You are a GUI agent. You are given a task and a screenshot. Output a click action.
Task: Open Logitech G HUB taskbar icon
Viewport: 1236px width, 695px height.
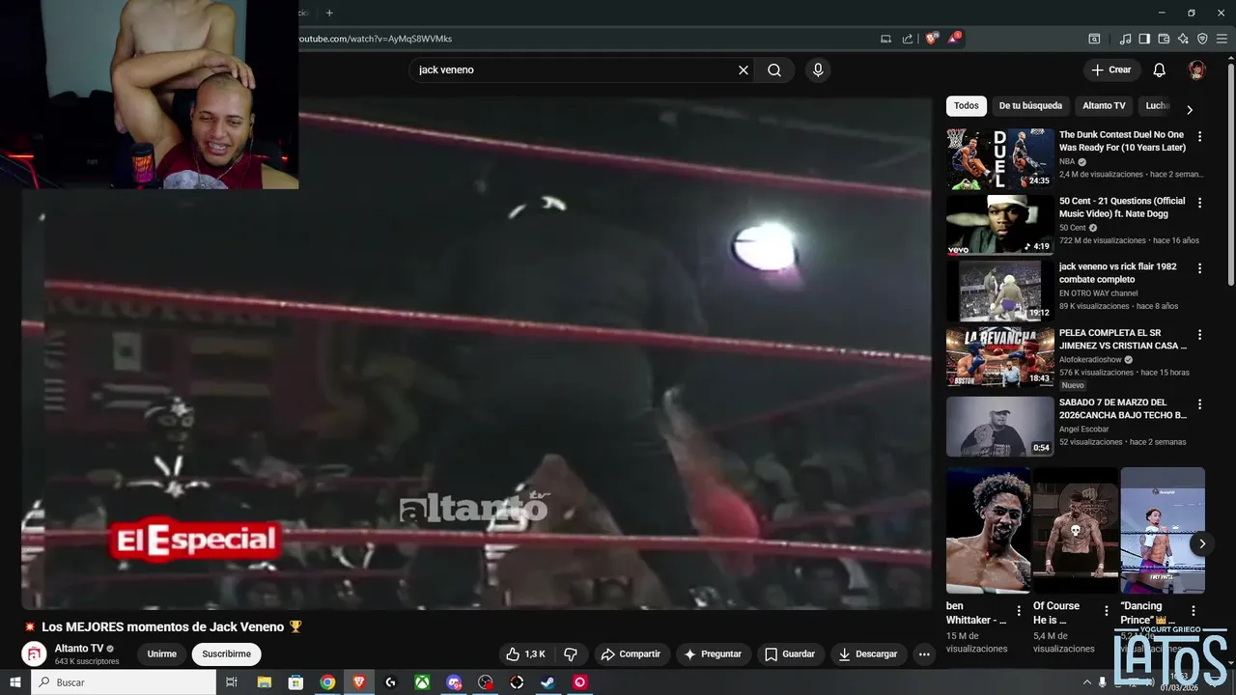pyautogui.click(x=390, y=682)
